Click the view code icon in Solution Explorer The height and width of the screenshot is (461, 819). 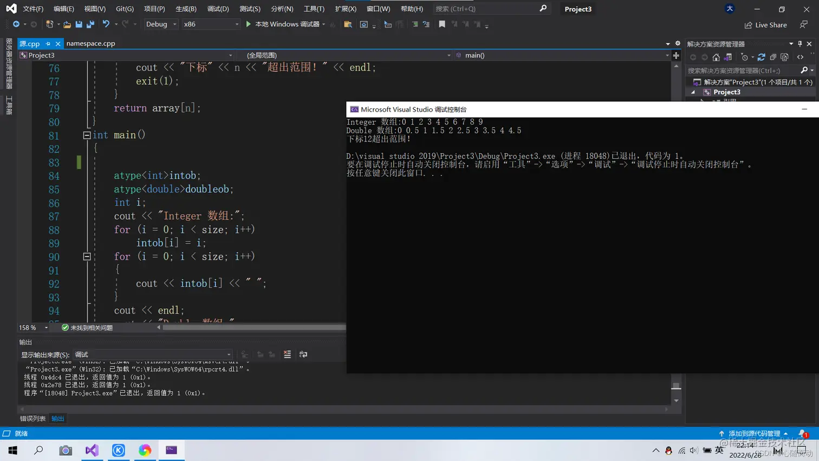(801, 57)
